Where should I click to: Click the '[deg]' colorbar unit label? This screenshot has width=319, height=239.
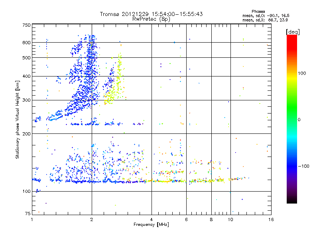(x=293, y=32)
